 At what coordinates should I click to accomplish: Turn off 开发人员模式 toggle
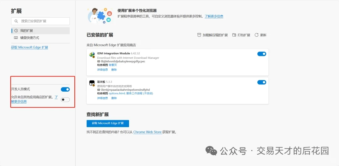(65, 89)
